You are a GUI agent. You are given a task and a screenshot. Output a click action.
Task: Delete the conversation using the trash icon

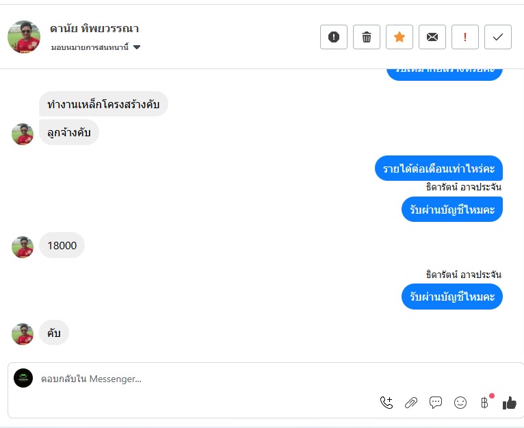pos(366,37)
